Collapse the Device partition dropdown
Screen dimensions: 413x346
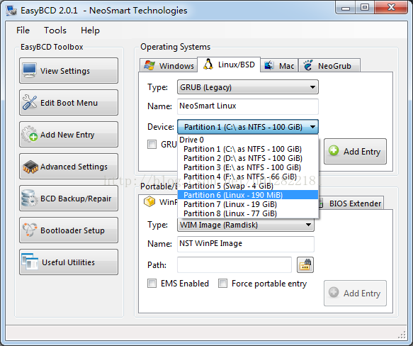pos(248,127)
